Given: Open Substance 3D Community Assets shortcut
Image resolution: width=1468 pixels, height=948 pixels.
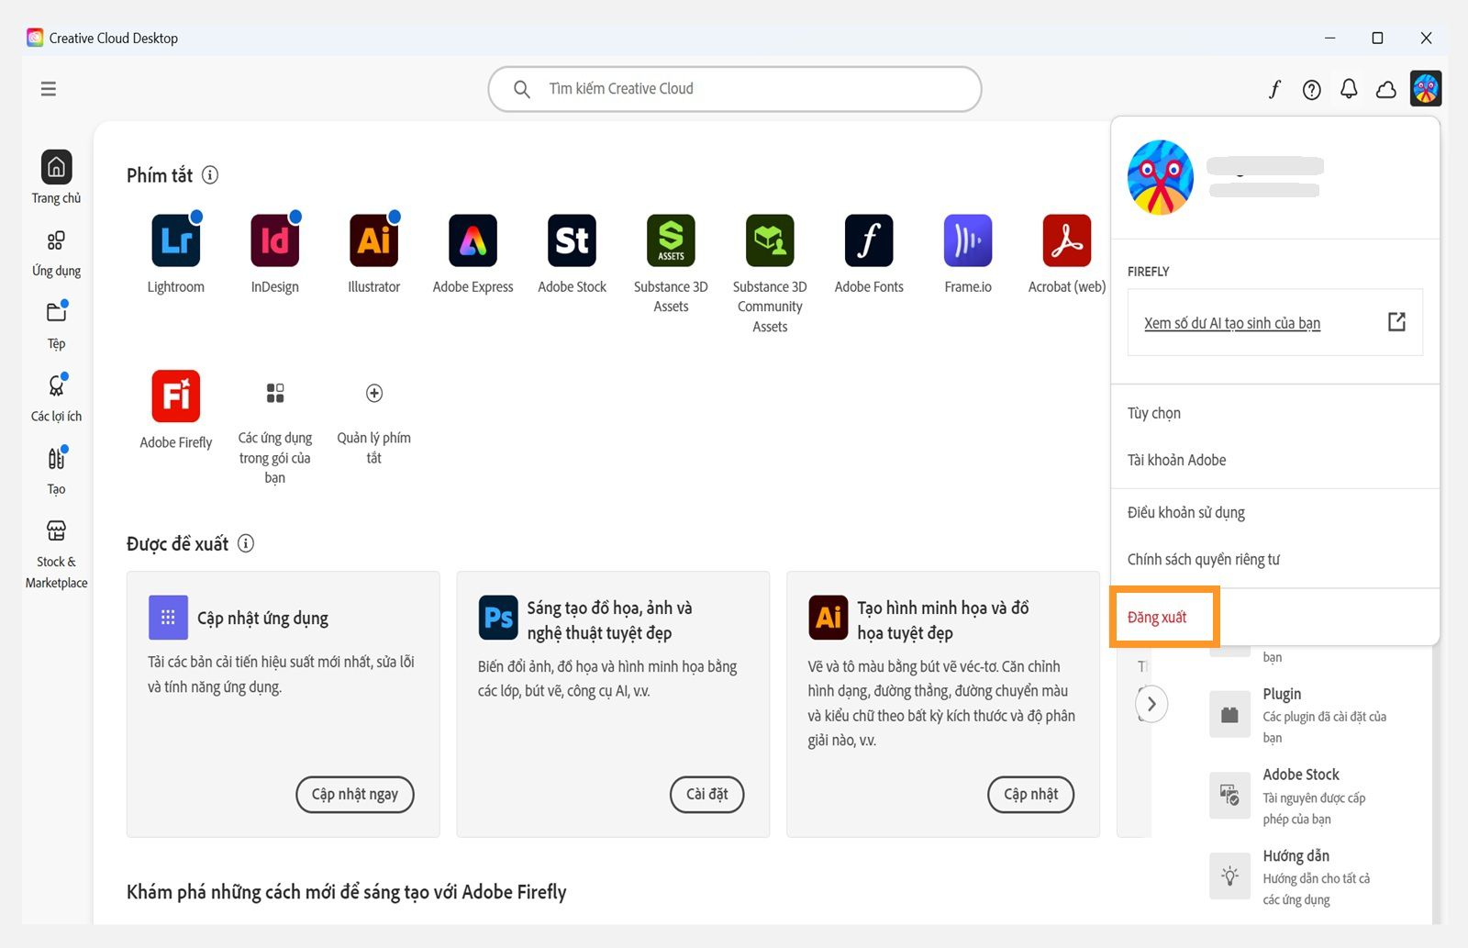Looking at the screenshot, I should tap(770, 240).
